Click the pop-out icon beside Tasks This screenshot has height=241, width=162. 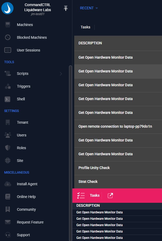tap(110, 196)
